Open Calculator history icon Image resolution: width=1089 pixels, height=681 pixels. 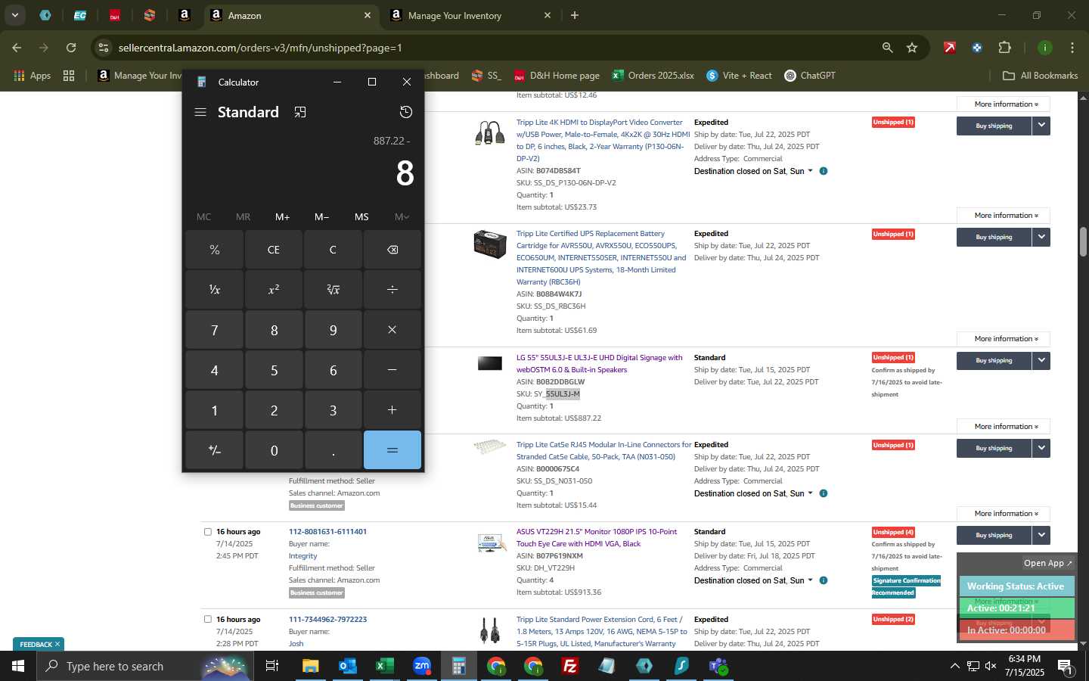(x=406, y=112)
